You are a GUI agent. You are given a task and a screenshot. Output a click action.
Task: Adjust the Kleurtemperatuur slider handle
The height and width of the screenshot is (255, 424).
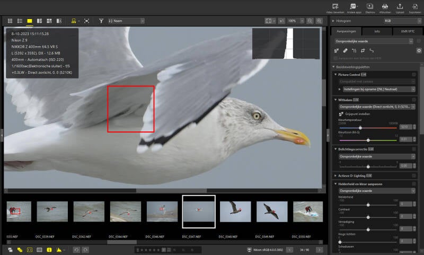(x=360, y=128)
